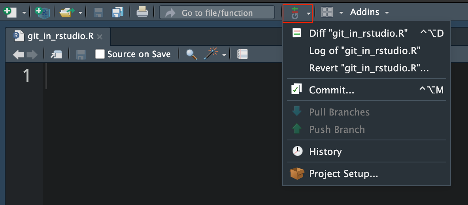
Task: Click the Go to file/function field
Action: pos(217,13)
